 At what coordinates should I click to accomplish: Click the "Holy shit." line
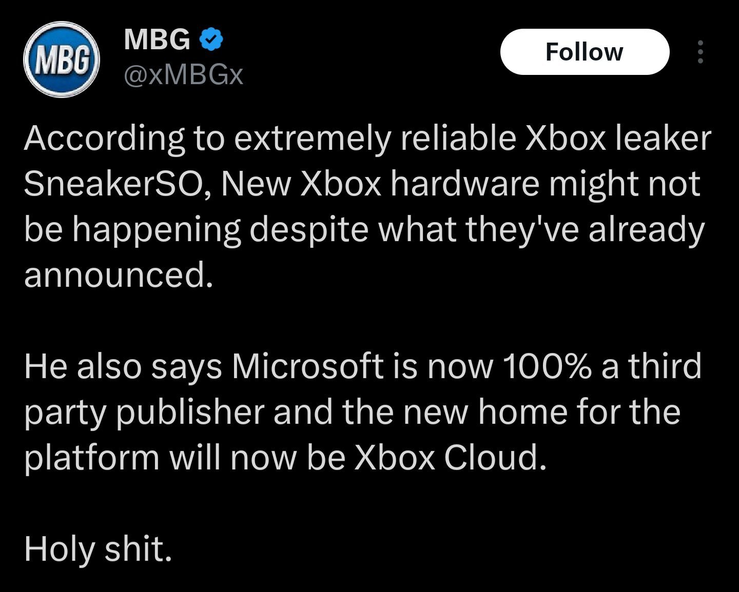[x=98, y=548]
